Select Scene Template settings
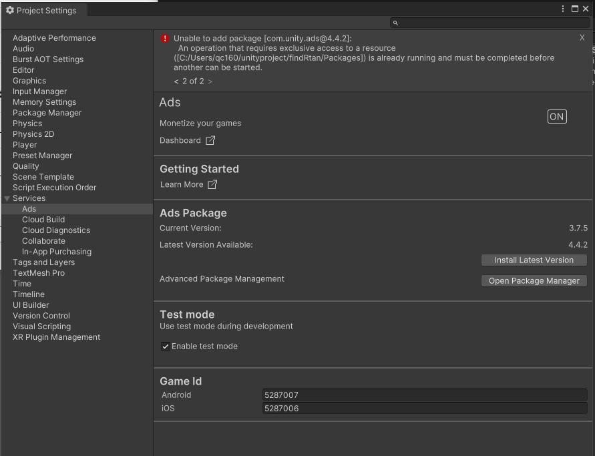 tap(43, 177)
